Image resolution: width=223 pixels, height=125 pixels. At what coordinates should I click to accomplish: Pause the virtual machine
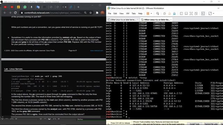(148, 14)
